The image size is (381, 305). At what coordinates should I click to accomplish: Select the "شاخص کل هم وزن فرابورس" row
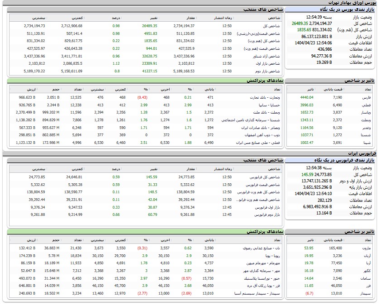[x=146, y=192]
